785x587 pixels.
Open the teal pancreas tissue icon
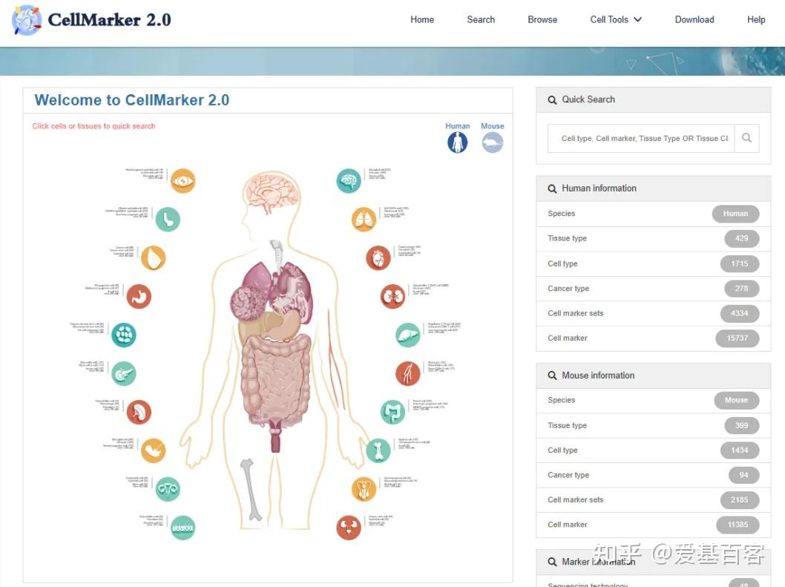124,373
